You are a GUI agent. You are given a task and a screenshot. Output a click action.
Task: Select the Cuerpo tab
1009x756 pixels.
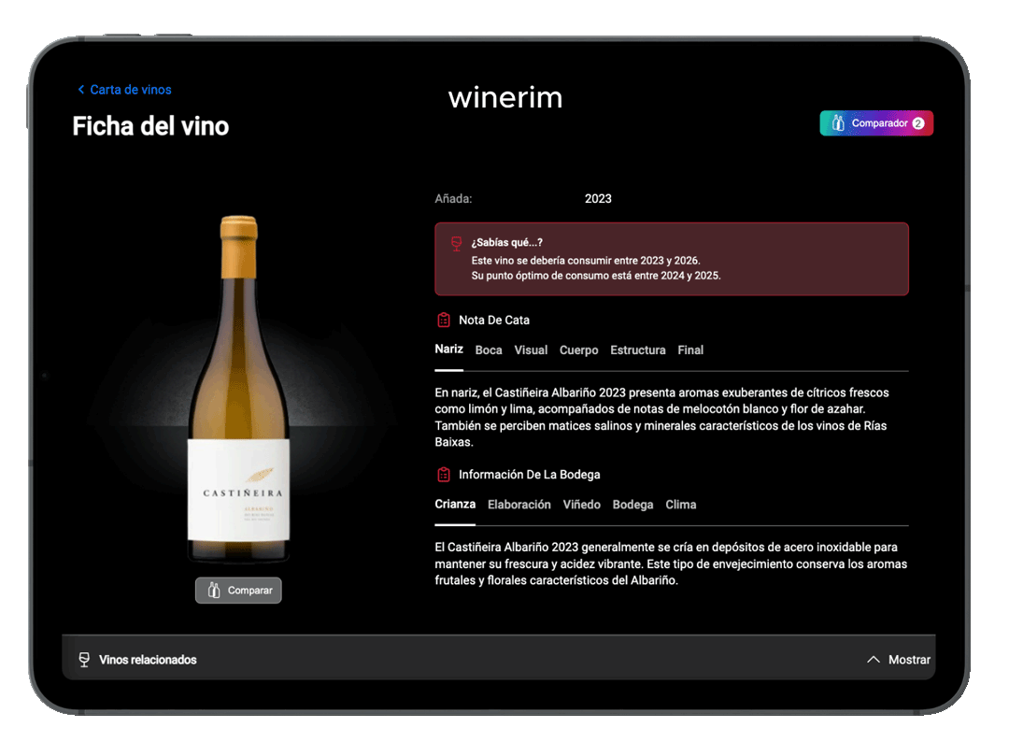[x=578, y=349]
